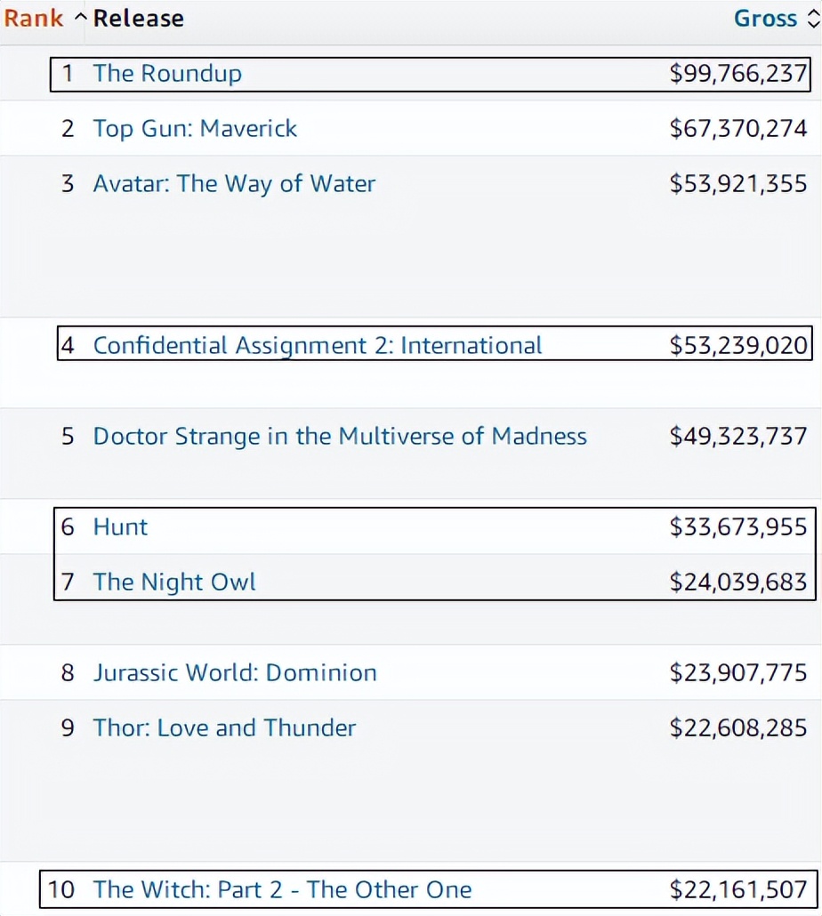Open Jurassic World: Dominion link

(235, 673)
